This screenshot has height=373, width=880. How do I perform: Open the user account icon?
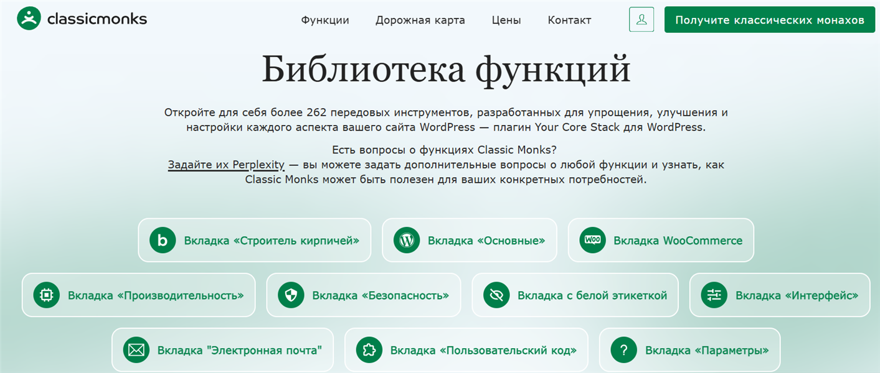(641, 20)
